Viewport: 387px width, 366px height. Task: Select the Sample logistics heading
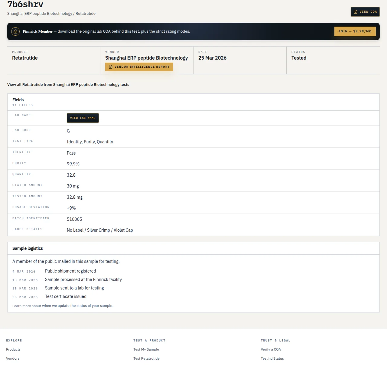[x=28, y=248]
